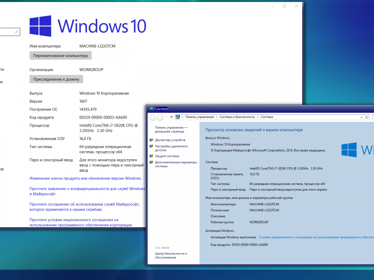Refresh the Система address bar
This screenshot has width=374, height=280.
[367, 117]
